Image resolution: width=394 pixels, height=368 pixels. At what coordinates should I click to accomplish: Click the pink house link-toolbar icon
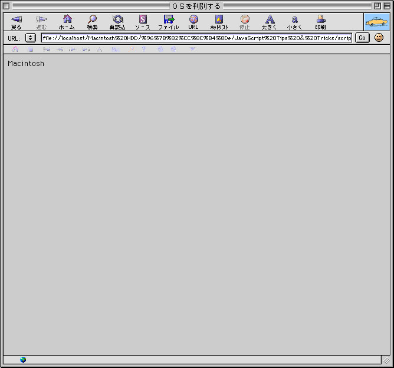(x=15, y=49)
